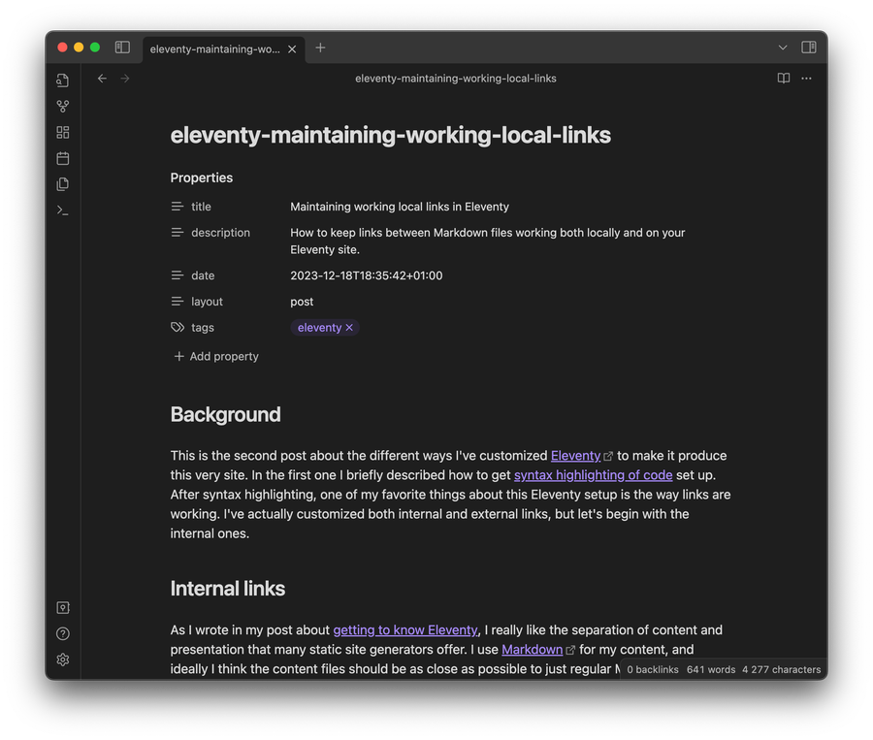Open more options three-dot menu
The width and height of the screenshot is (873, 740).
[x=806, y=79]
